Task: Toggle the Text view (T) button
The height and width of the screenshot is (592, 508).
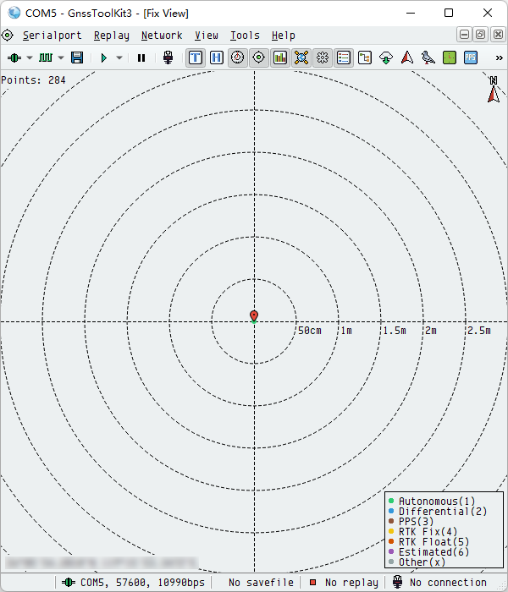Action: coord(196,58)
